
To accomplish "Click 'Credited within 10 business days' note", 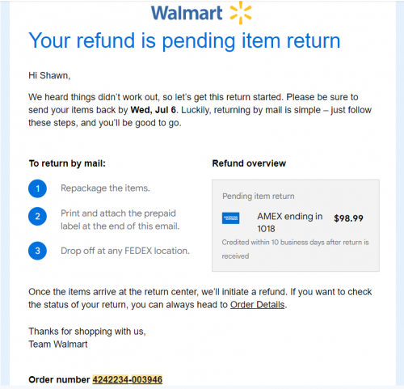I will pos(295,249).
